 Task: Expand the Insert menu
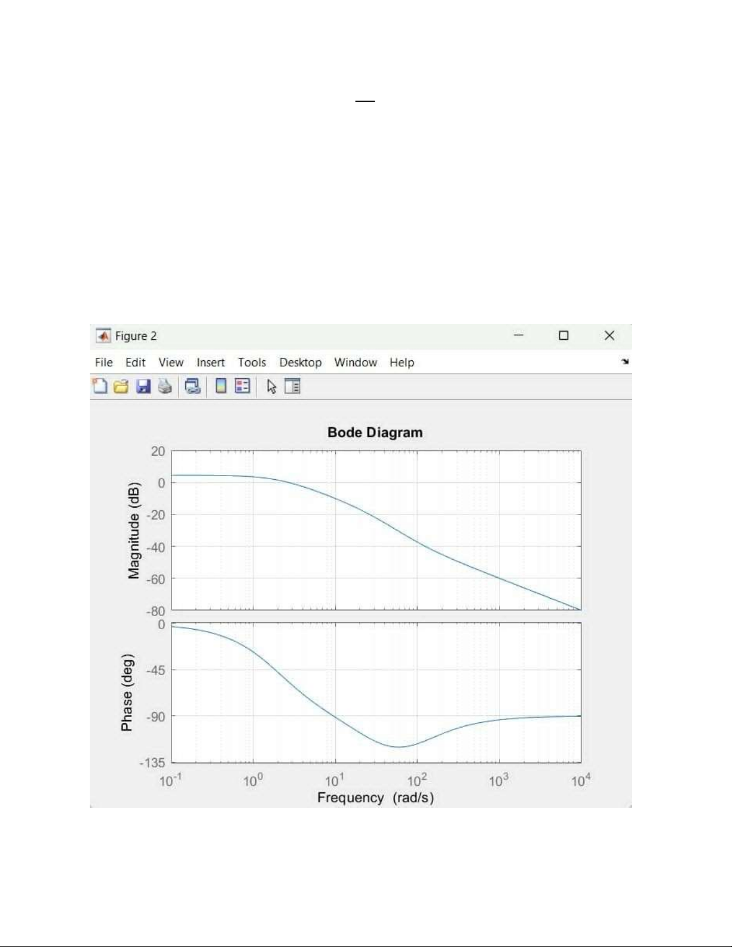point(210,363)
